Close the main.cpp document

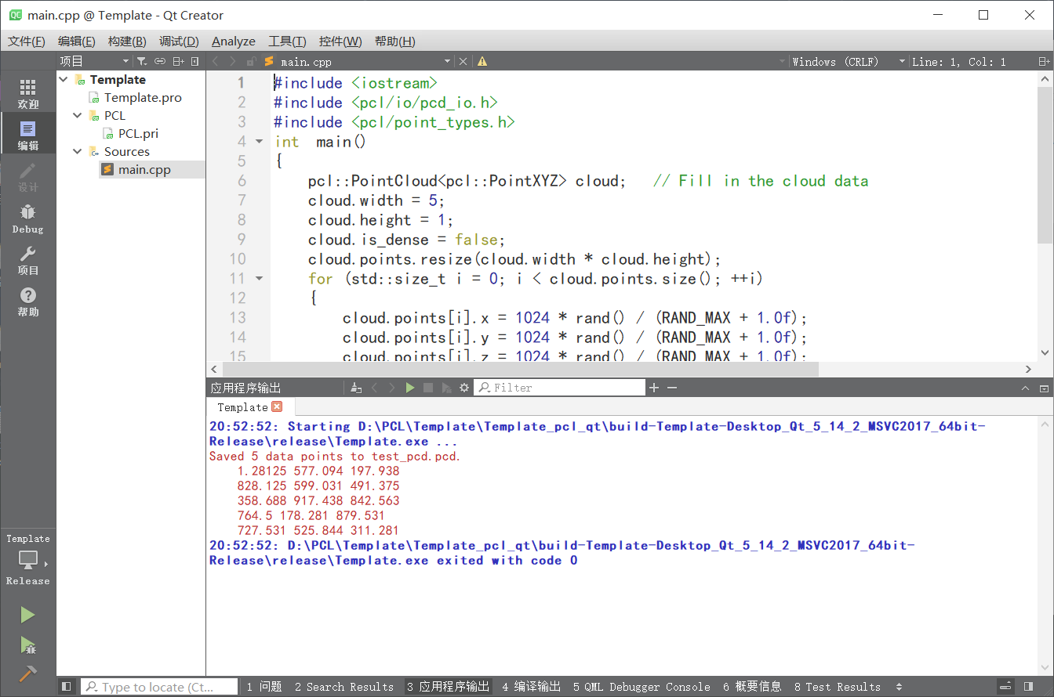pyautogui.click(x=463, y=61)
